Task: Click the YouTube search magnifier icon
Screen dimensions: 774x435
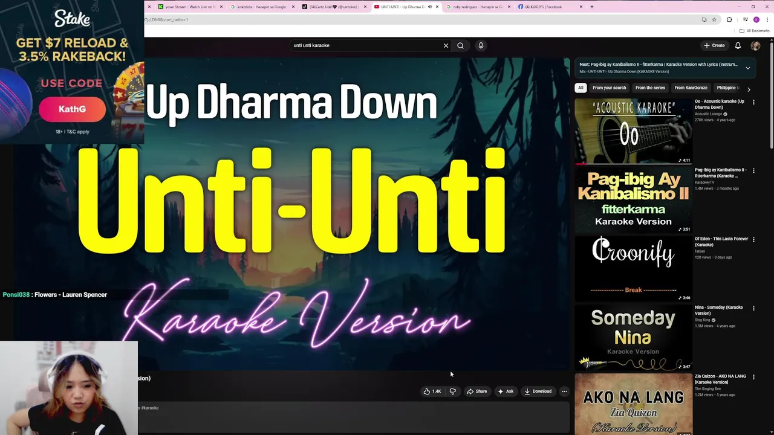Action: [x=460, y=45]
